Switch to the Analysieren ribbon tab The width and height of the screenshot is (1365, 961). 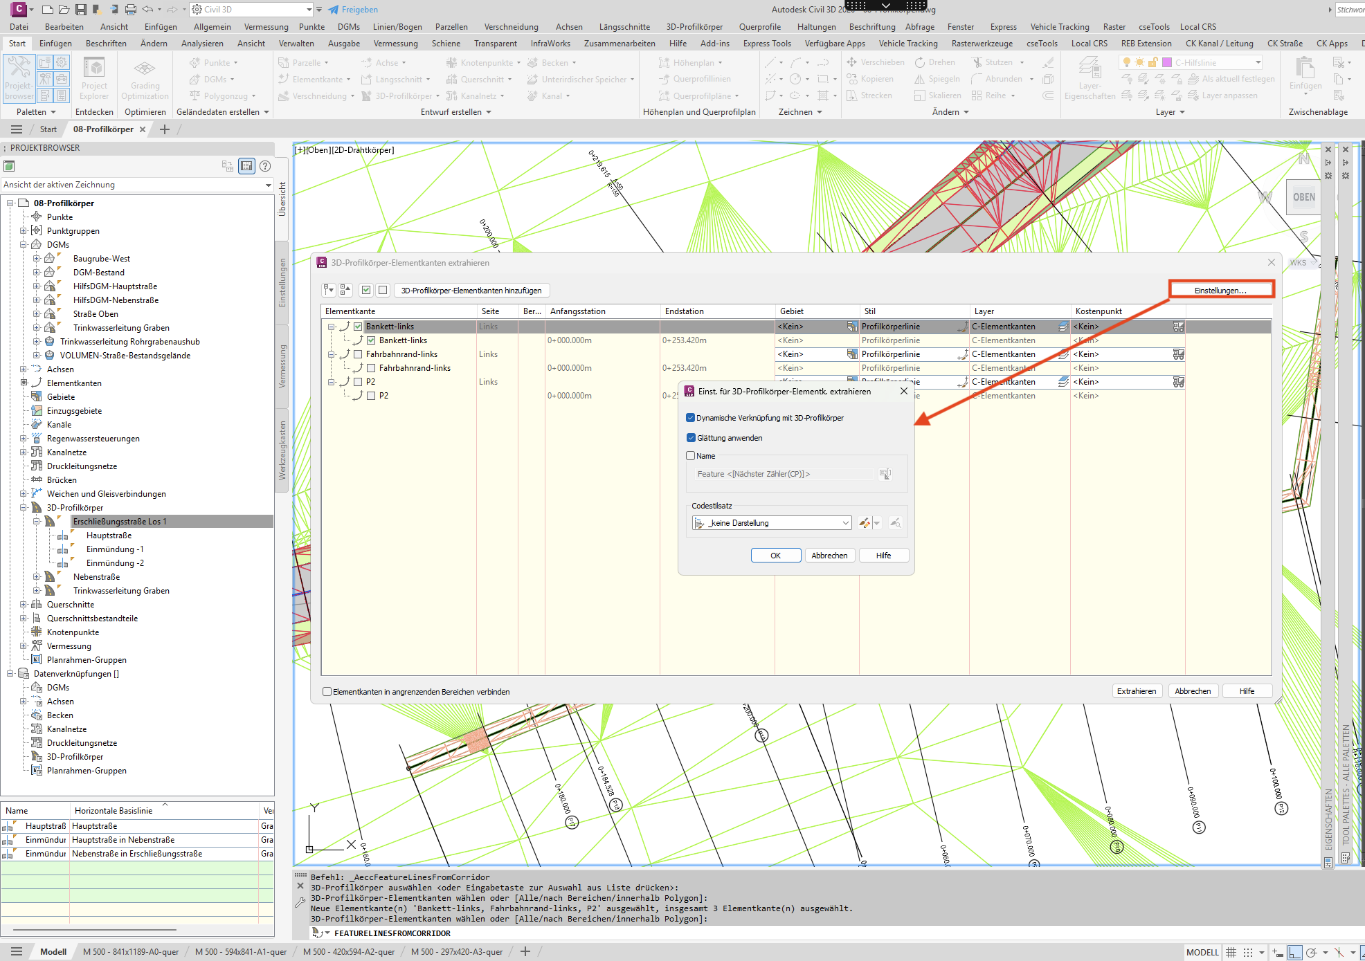tap(202, 44)
